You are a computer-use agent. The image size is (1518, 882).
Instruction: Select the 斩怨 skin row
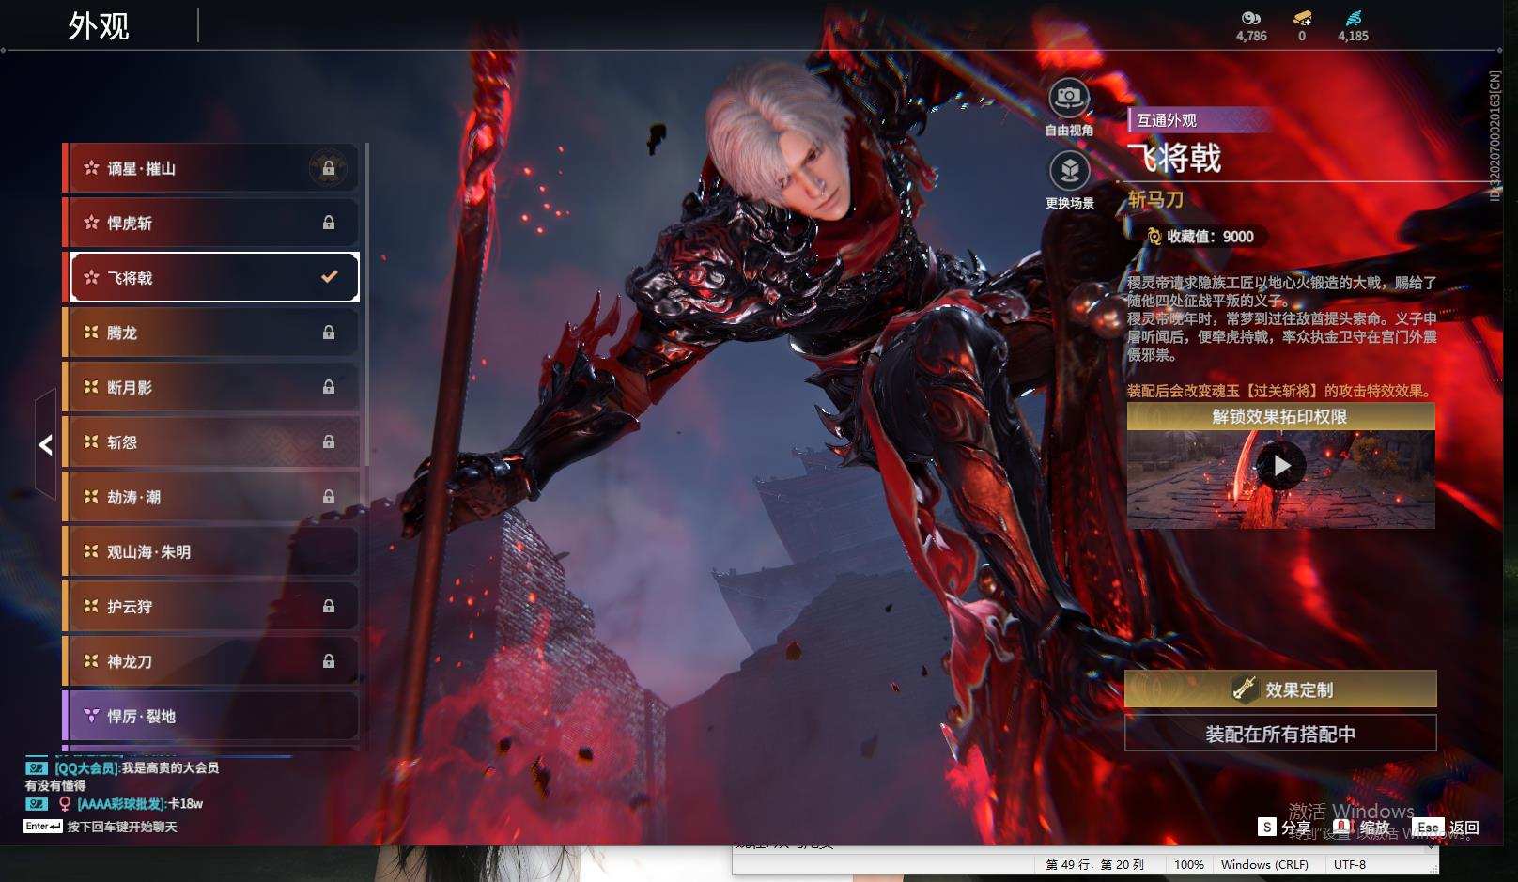tap(210, 441)
